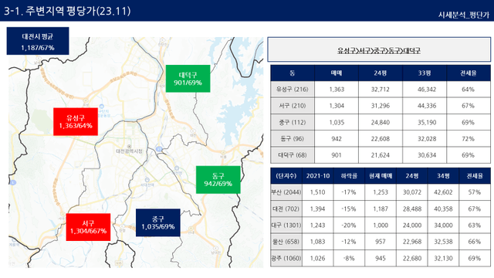
Task: Click the 1,000 cell in 대구 row
Action: coord(381,225)
